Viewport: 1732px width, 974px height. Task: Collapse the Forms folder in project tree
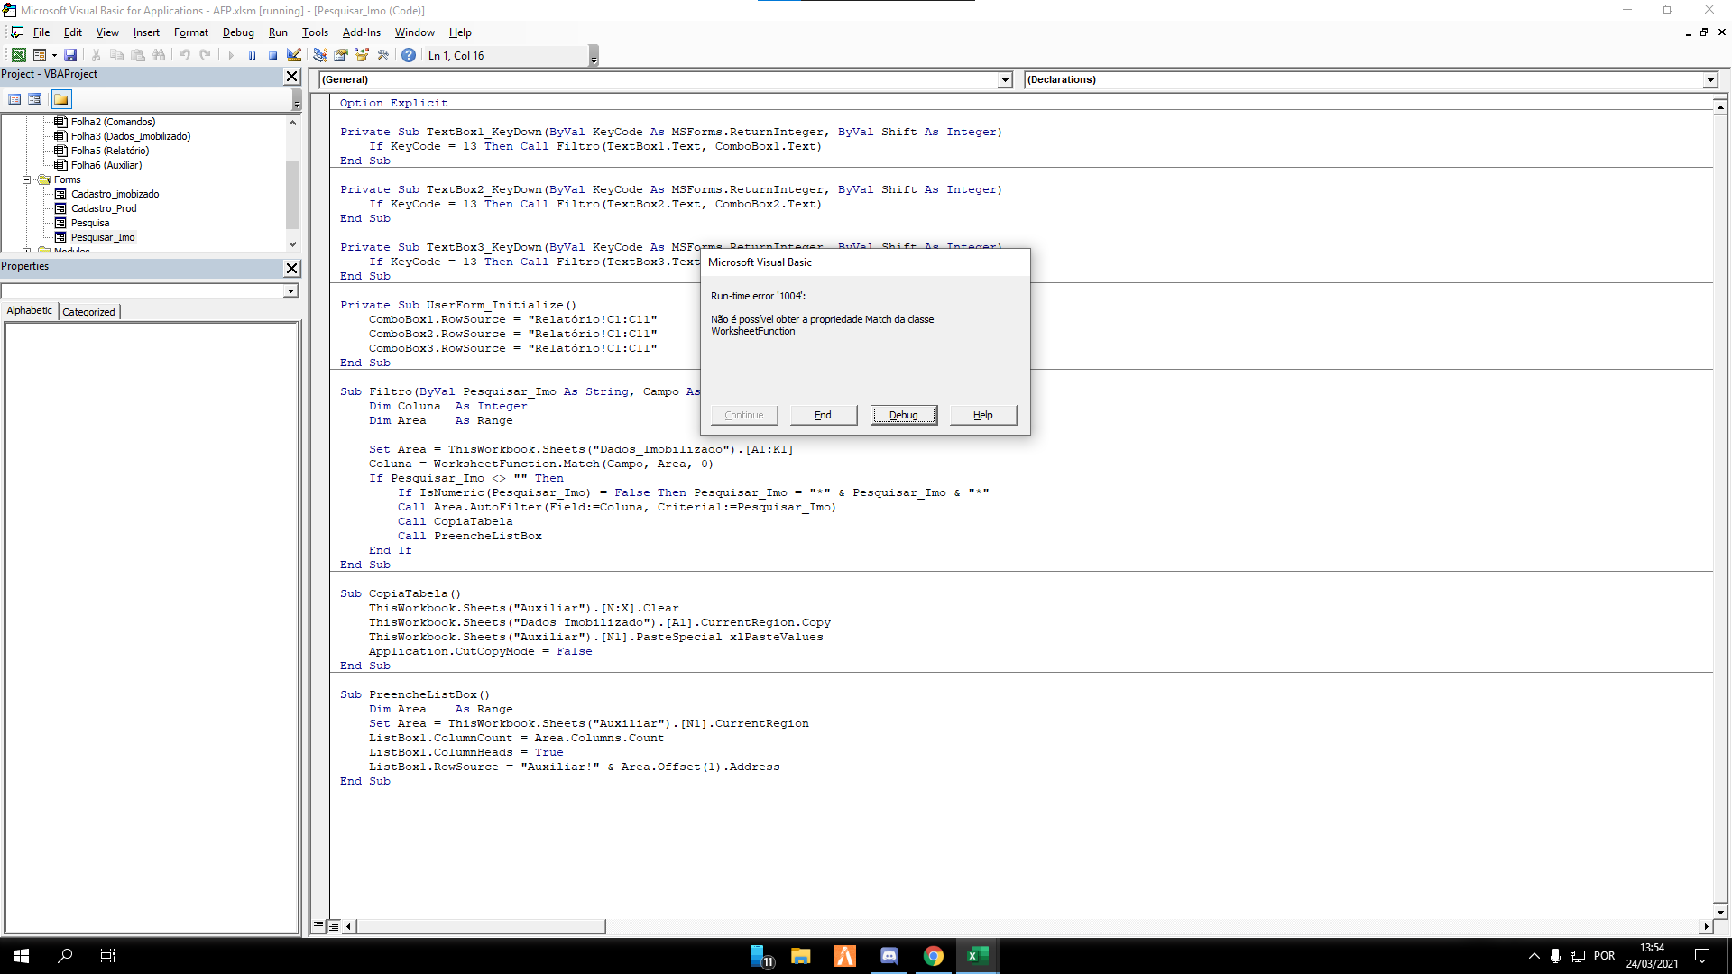(x=27, y=179)
